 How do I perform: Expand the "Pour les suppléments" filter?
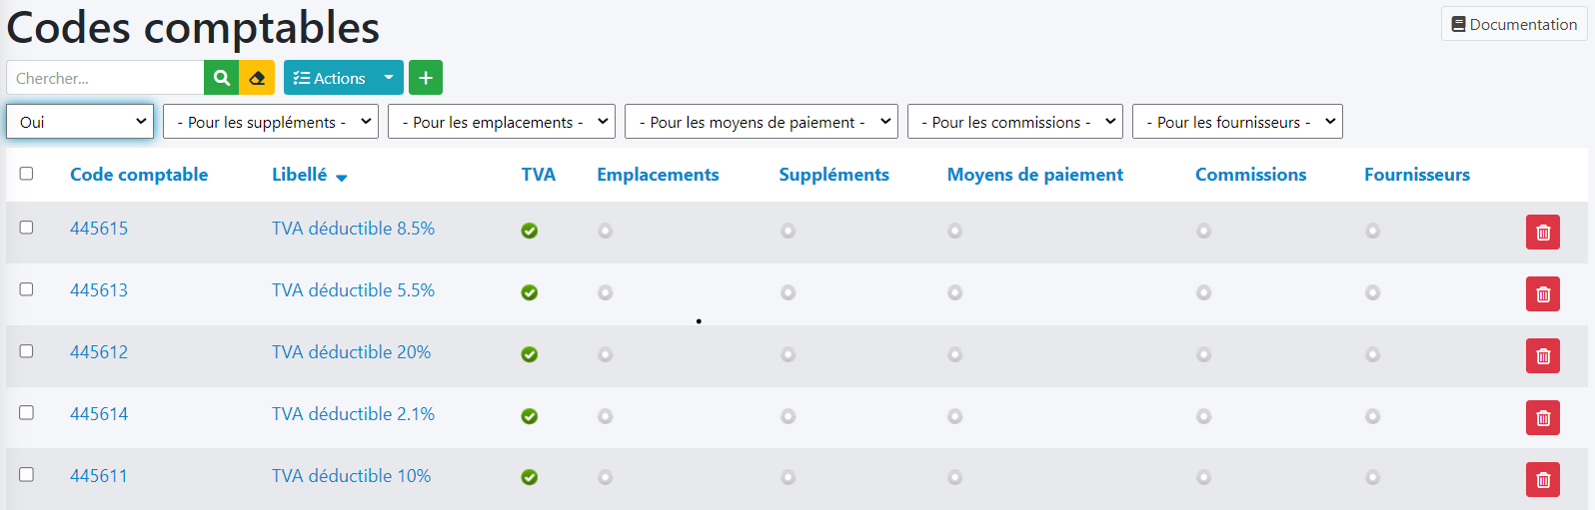click(270, 122)
